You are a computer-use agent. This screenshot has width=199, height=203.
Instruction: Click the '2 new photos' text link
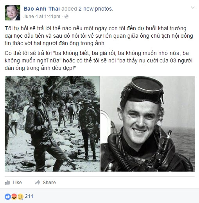tap(95, 9)
